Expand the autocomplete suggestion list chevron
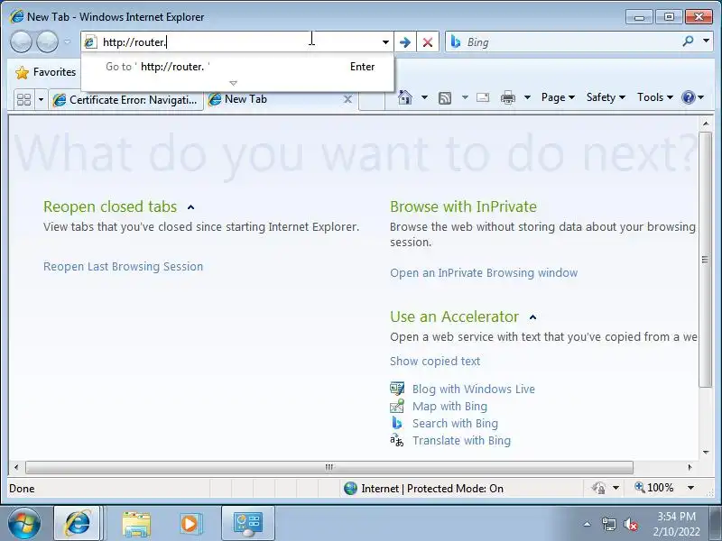Viewport: 722px width, 541px height. pyautogui.click(x=233, y=83)
